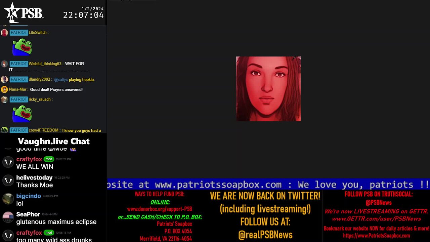430x242 pixels.
Task: Open Wishful_thinking63's username
Action: 45,64
